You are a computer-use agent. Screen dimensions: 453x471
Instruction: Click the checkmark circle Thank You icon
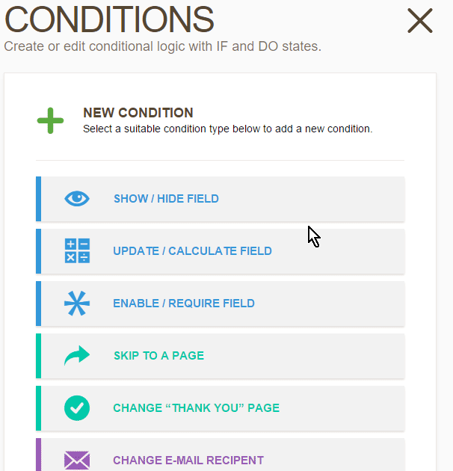coord(77,408)
